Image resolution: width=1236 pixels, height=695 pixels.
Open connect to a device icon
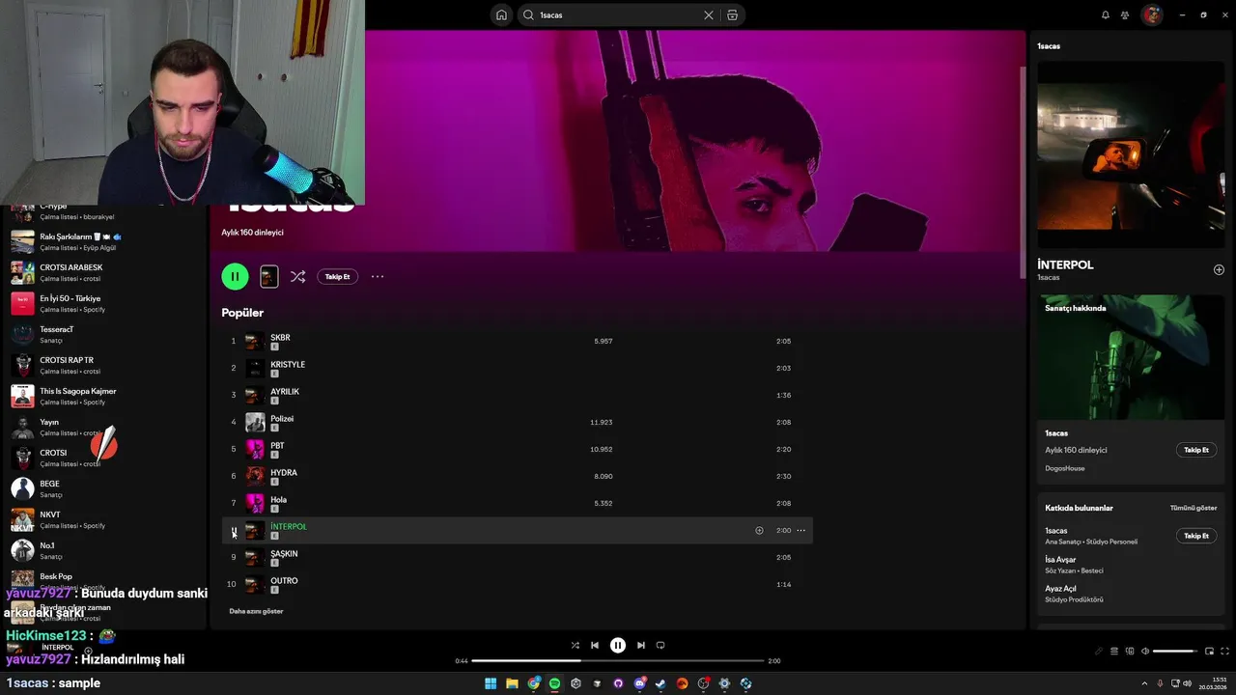point(1130,651)
